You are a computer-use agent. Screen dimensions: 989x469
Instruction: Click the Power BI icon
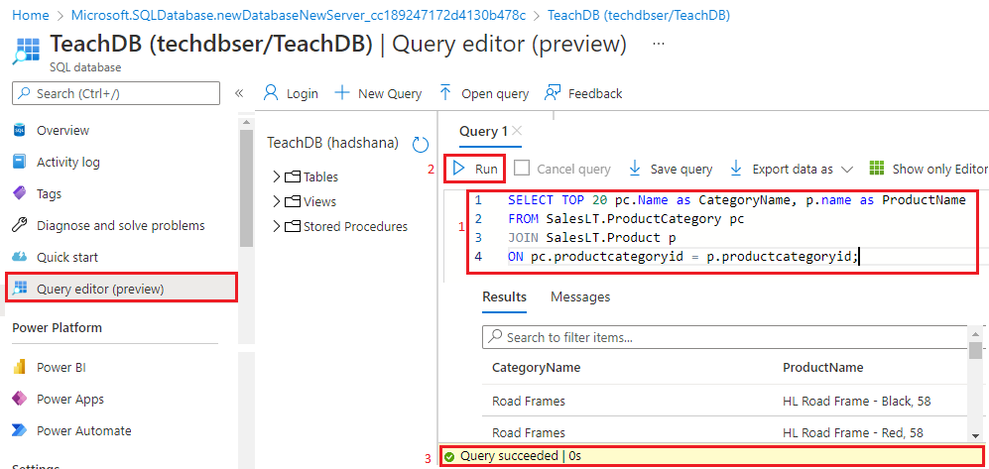coord(20,367)
